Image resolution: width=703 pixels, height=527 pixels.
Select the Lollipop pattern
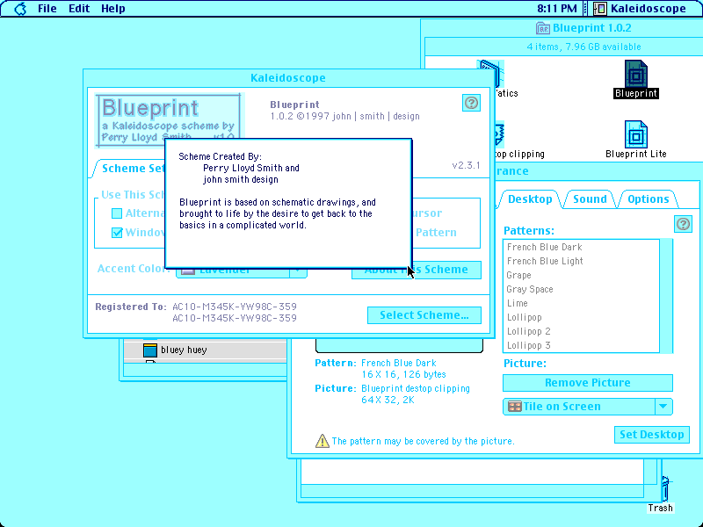(581, 317)
